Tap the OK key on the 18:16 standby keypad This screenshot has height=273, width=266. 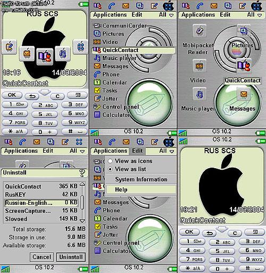coord(12,95)
